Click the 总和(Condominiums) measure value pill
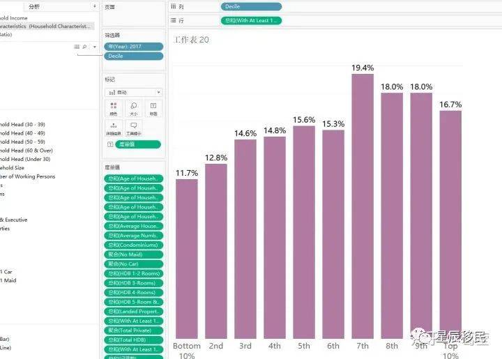The height and width of the screenshot is (359, 502). click(x=133, y=245)
